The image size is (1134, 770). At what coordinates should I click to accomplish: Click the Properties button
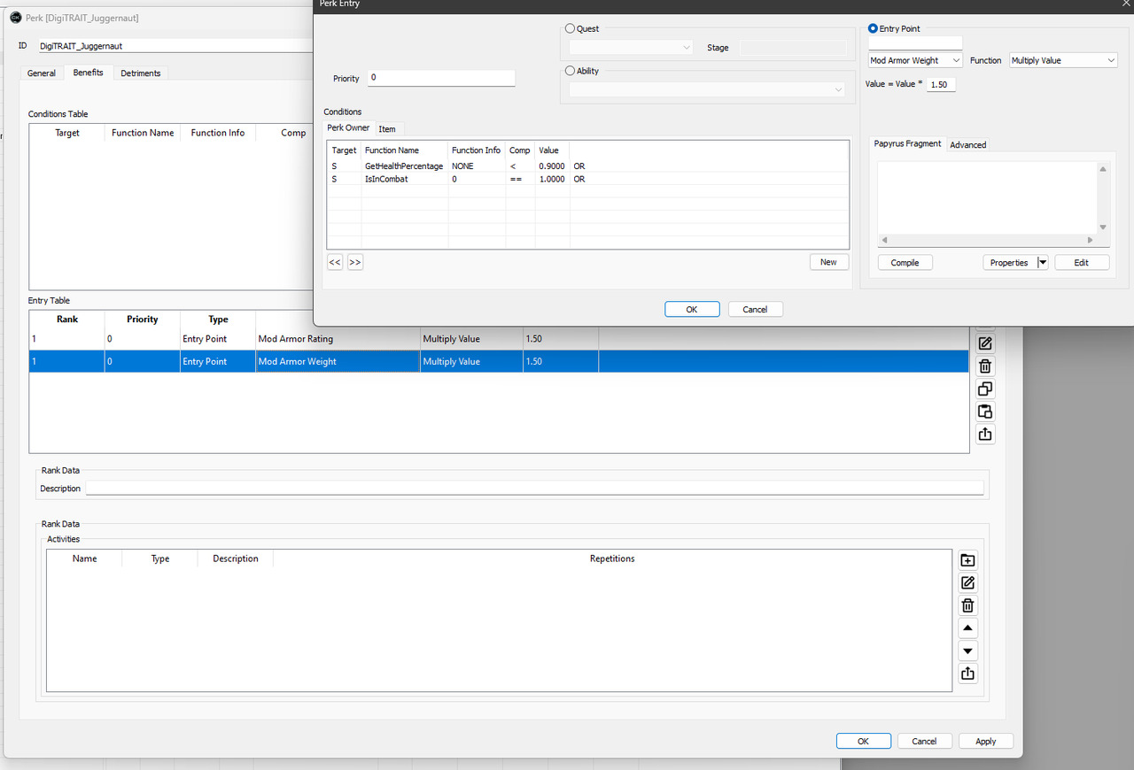(x=1010, y=263)
